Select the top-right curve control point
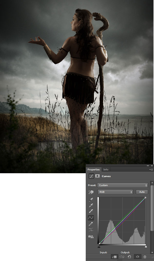This screenshot has height=261, width=154. pyautogui.click(x=145, y=198)
